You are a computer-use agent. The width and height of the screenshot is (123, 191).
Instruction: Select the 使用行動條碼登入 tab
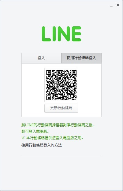[x=81, y=58]
